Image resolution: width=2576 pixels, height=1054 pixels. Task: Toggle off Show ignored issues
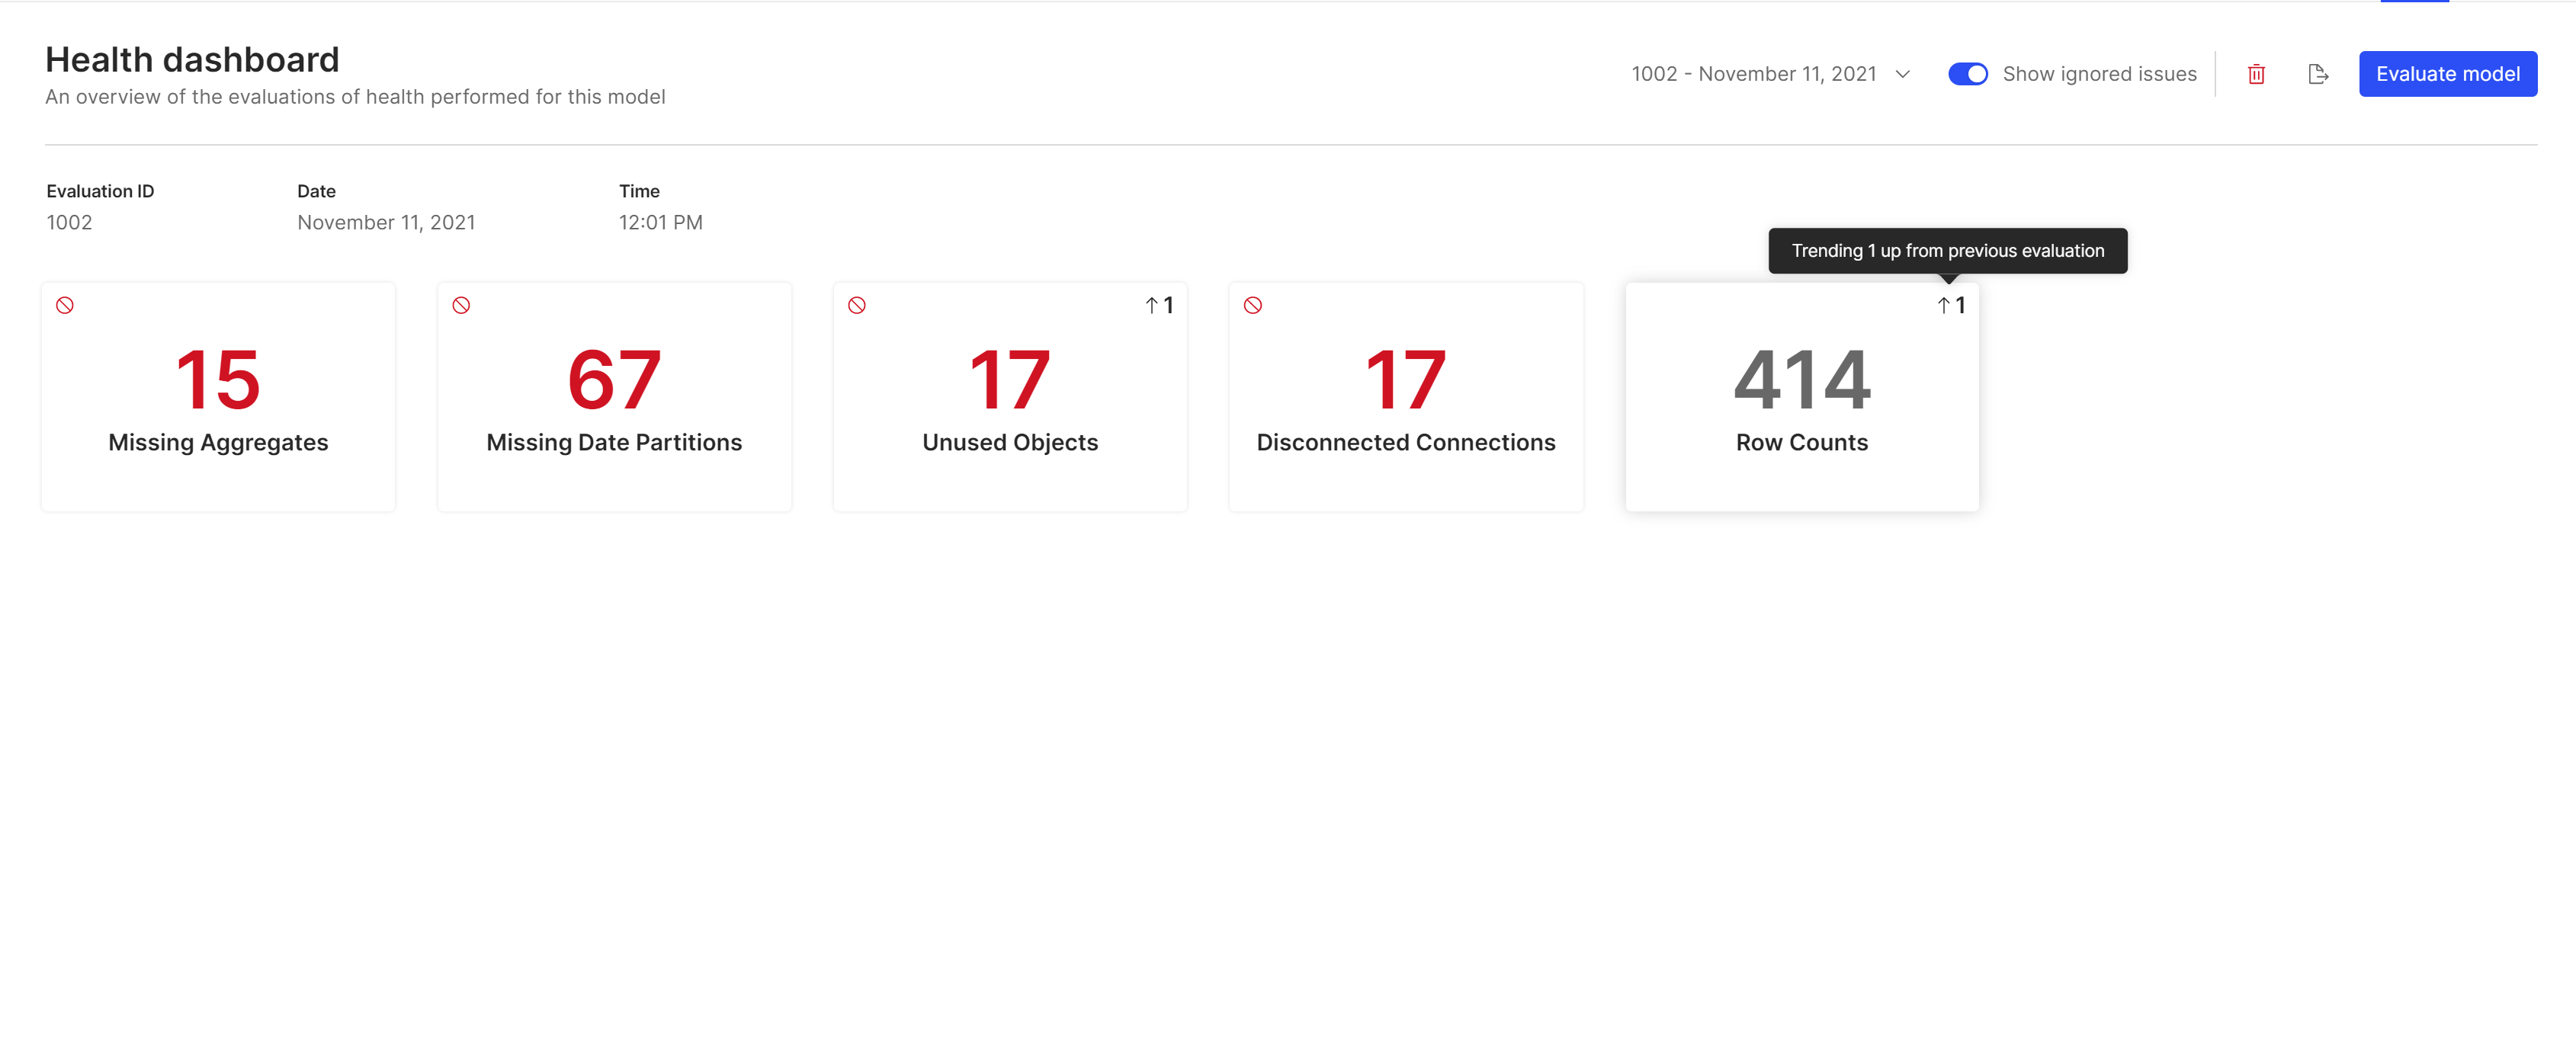pos(1967,73)
